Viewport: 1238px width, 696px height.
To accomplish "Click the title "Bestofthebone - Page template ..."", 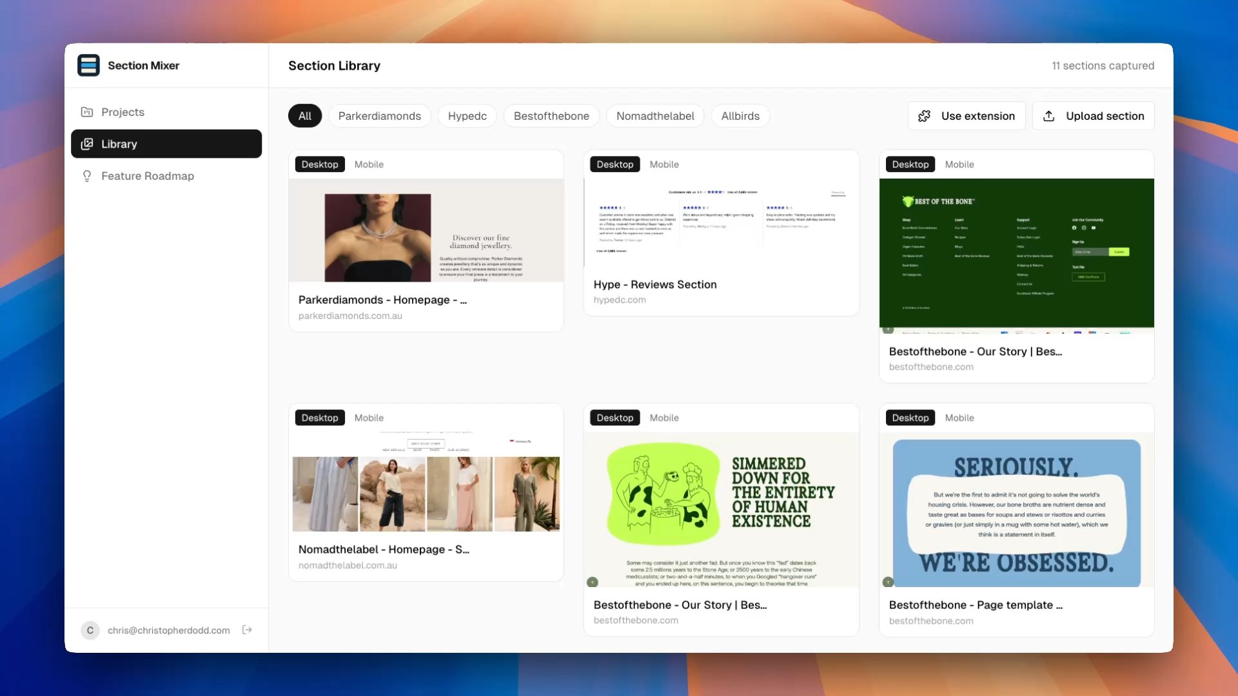I will pos(976,604).
